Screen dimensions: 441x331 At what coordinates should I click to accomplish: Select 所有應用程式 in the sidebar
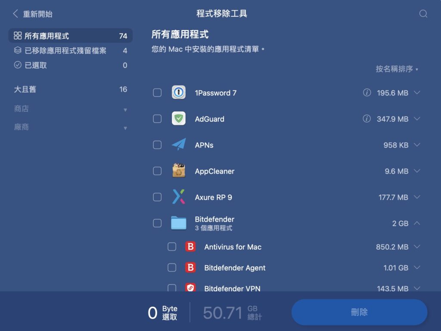point(70,35)
